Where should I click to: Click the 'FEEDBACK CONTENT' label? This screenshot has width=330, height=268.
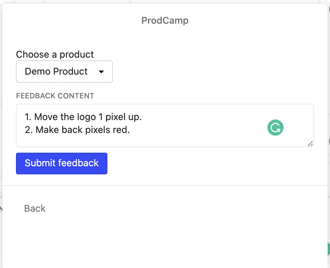point(55,96)
